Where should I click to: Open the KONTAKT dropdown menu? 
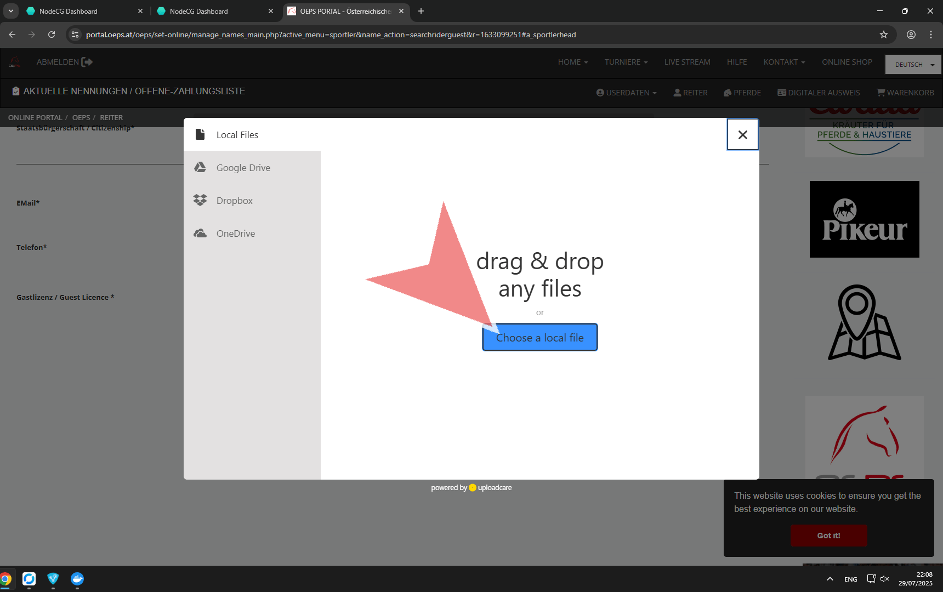click(x=784, y=62)
